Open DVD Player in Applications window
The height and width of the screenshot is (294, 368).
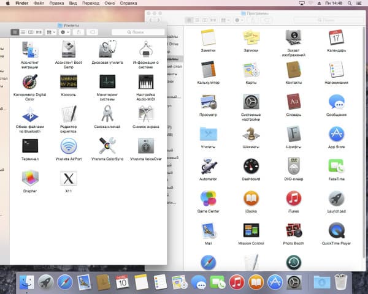pyautogui.click(x=293, y=166)
